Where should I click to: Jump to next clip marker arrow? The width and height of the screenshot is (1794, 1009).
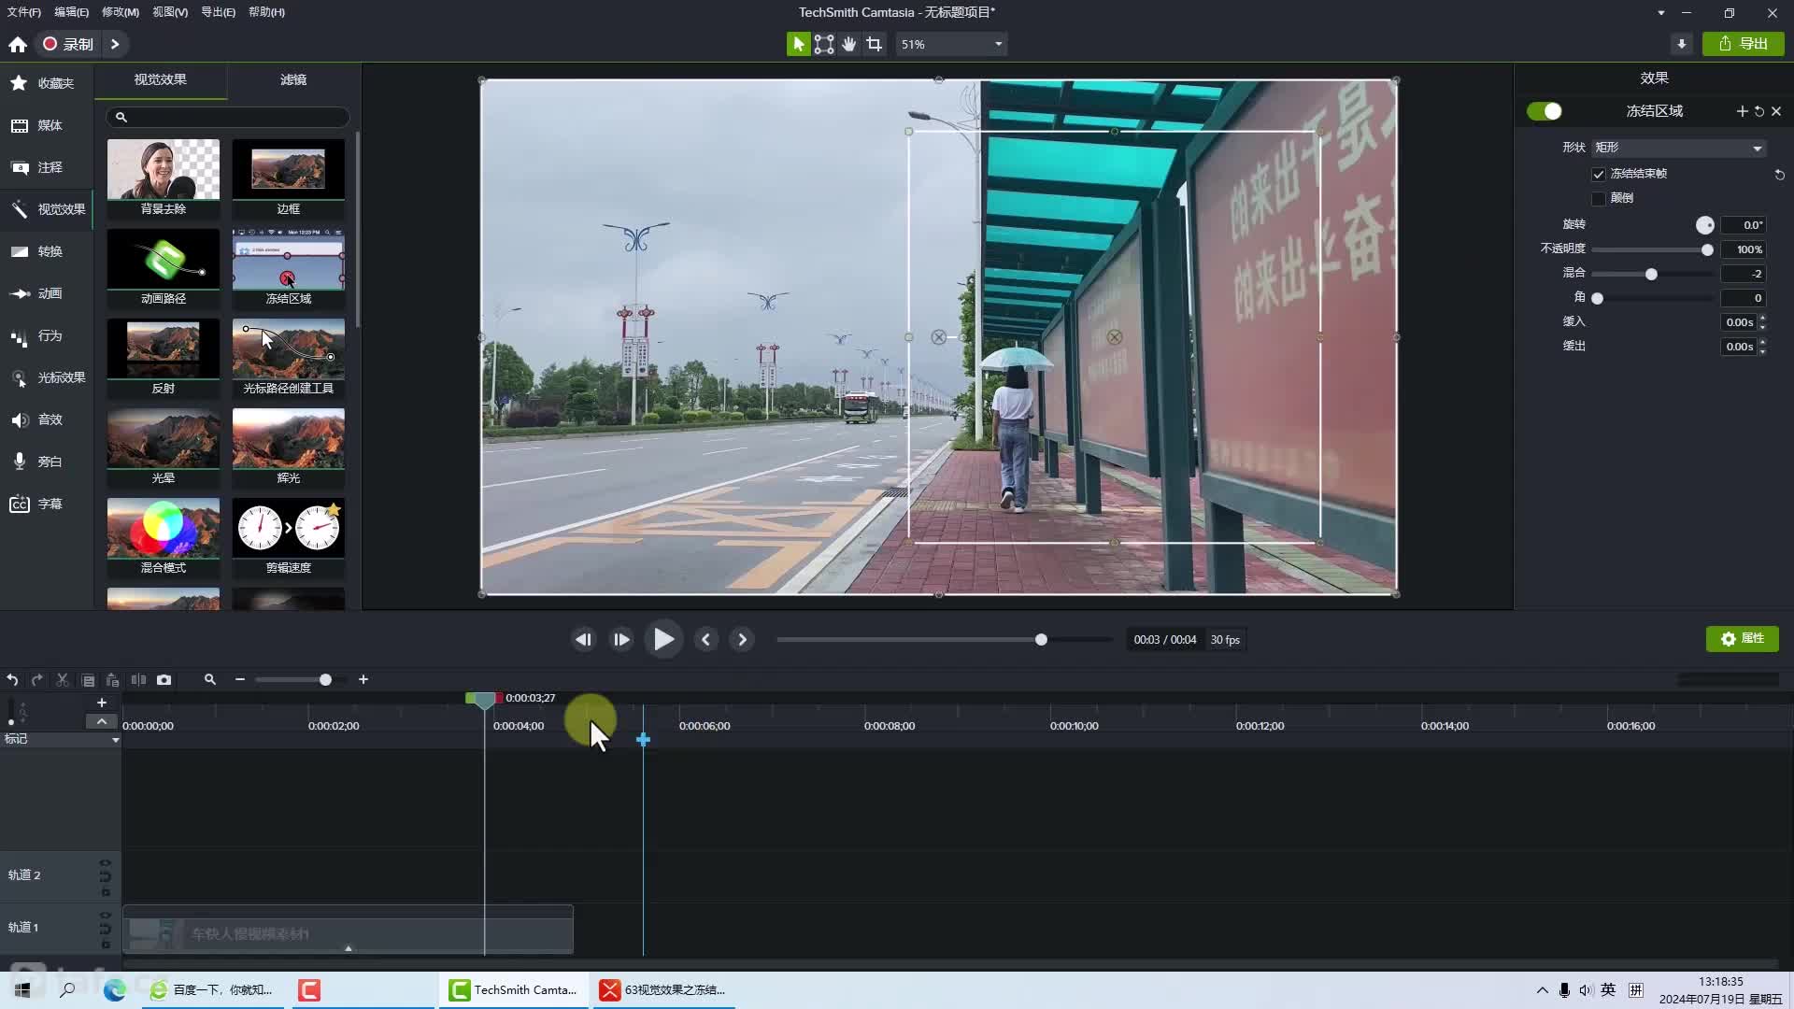[x=742, y=640]
